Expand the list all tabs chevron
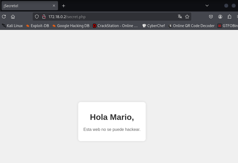The image size is (238, 163). 207,6
